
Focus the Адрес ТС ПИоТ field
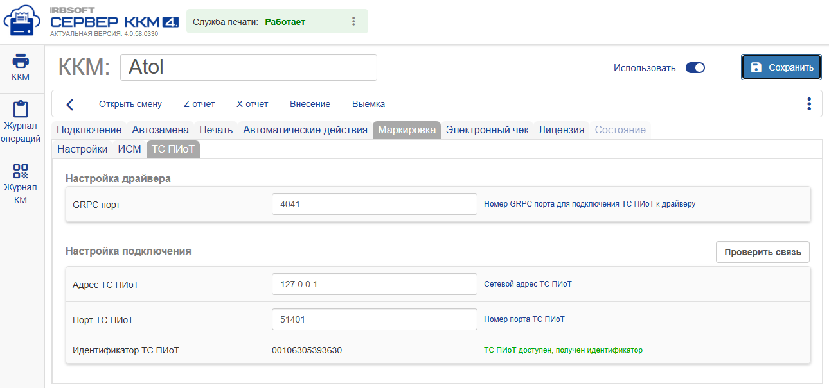click(375, 284)
